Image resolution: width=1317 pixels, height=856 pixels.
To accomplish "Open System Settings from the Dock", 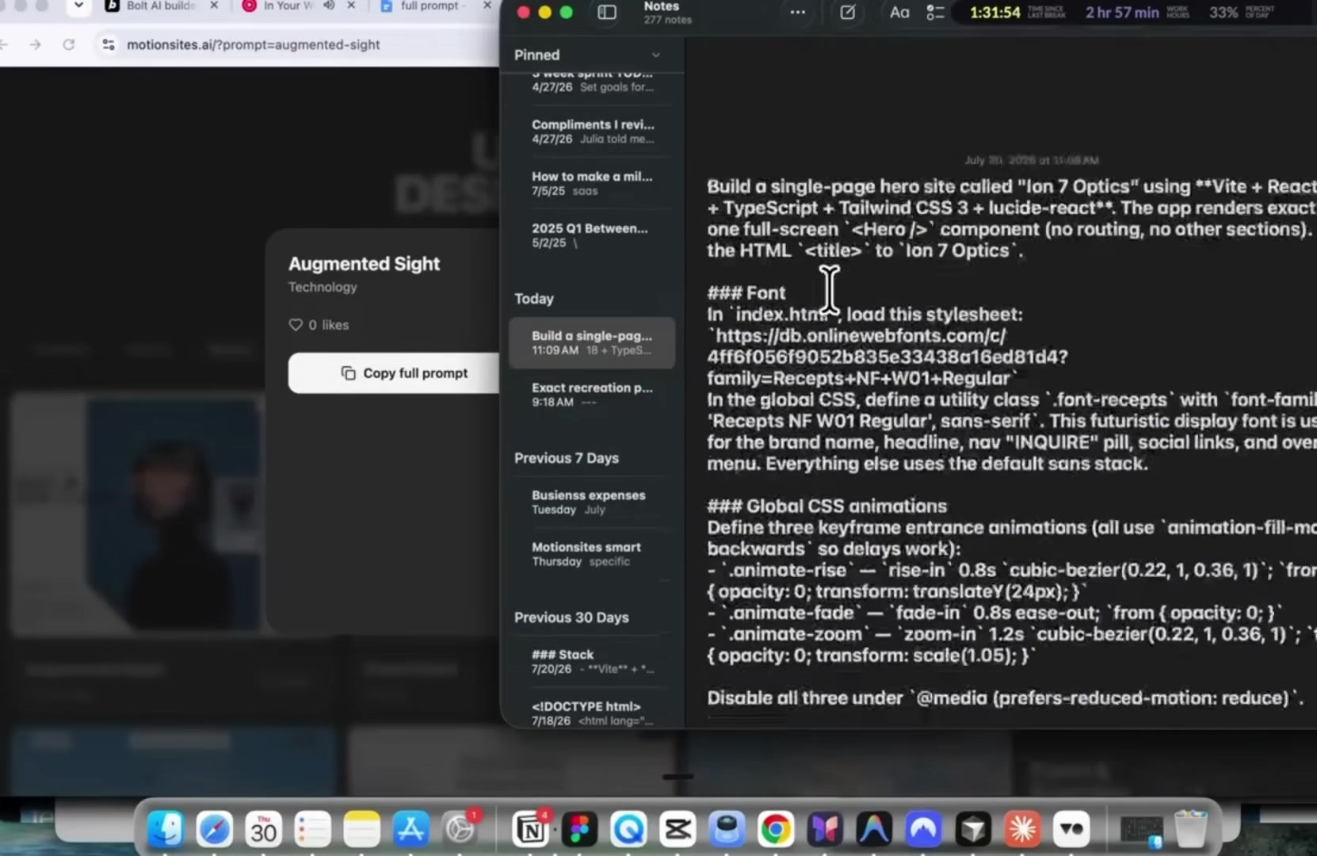I will click(460, 829).
